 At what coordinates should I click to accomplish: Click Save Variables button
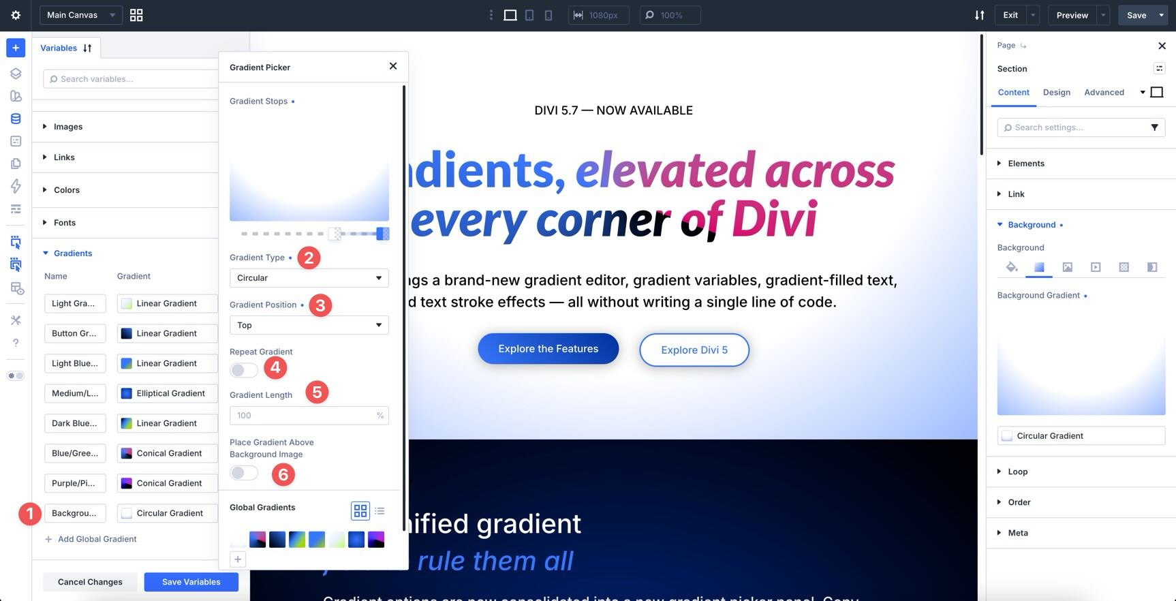(x=191, y=582)
